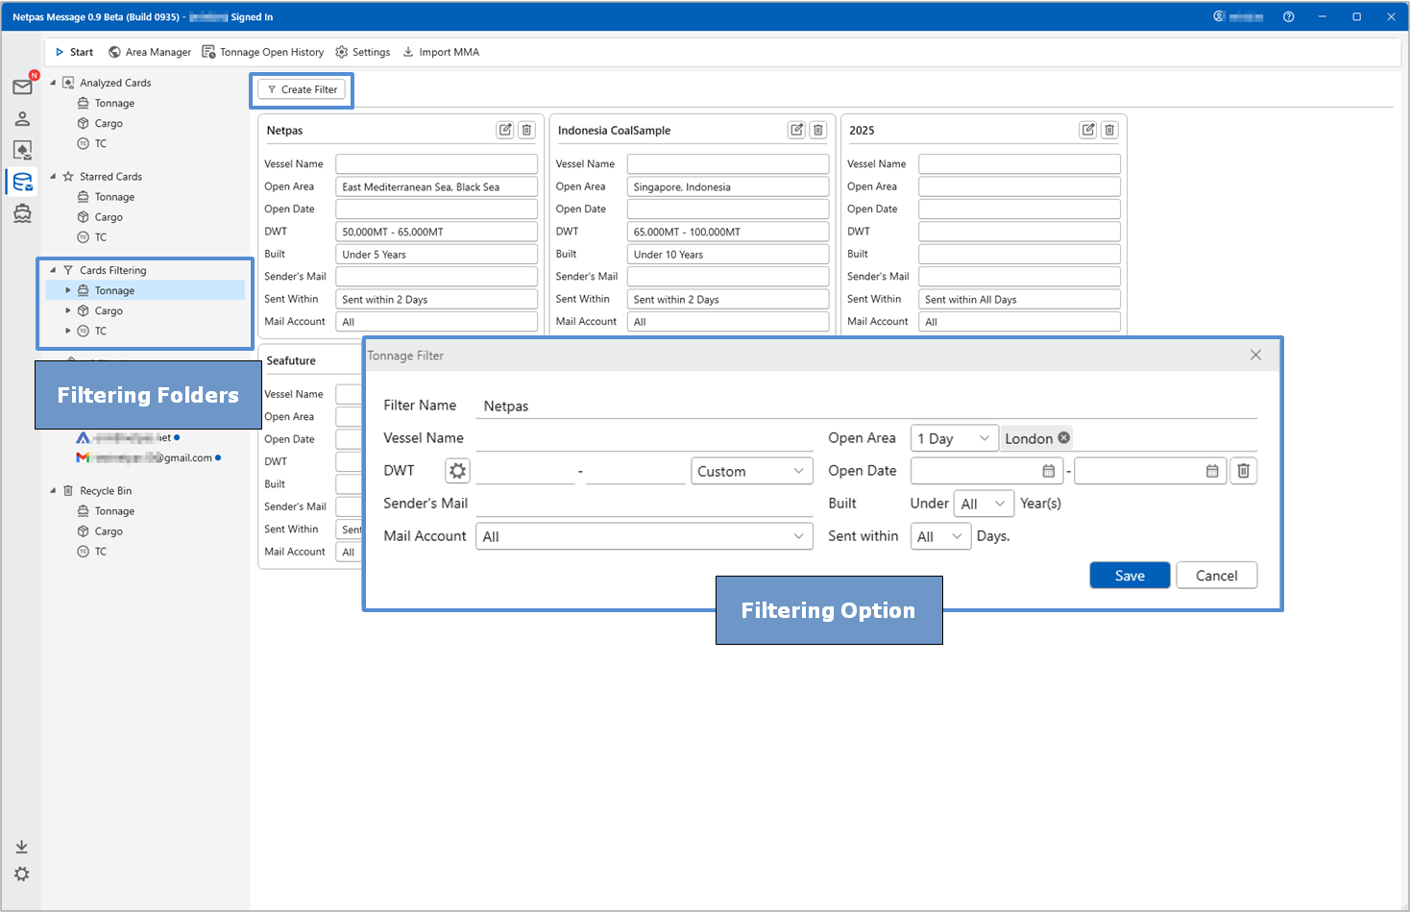Click the mail inbox icon in left sidebar
Screen dimensions: 1410x912
(22, 87)
